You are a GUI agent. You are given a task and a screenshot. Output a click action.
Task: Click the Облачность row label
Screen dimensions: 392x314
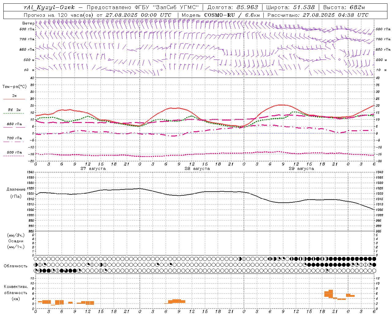click(16, 266)
